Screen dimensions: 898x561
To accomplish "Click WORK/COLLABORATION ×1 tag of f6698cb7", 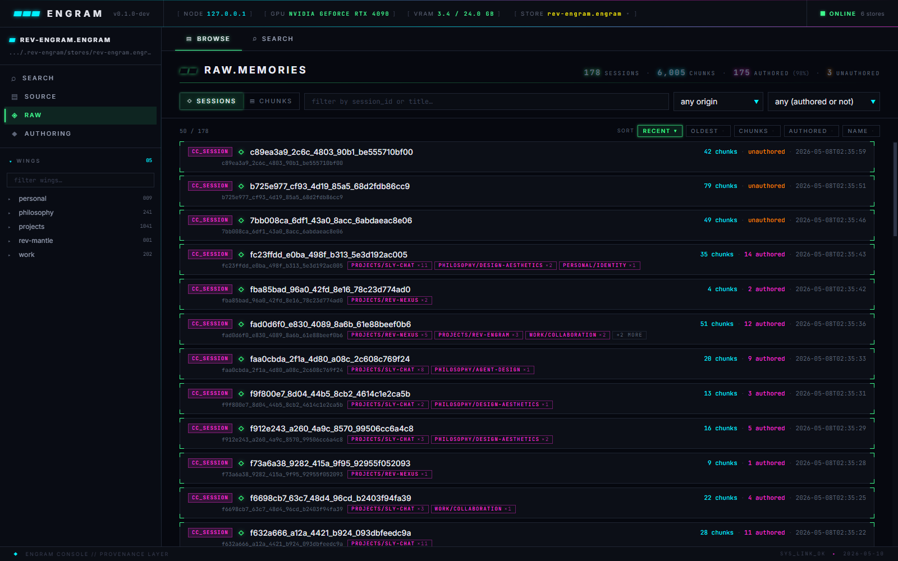I will [x=473, y=509].
